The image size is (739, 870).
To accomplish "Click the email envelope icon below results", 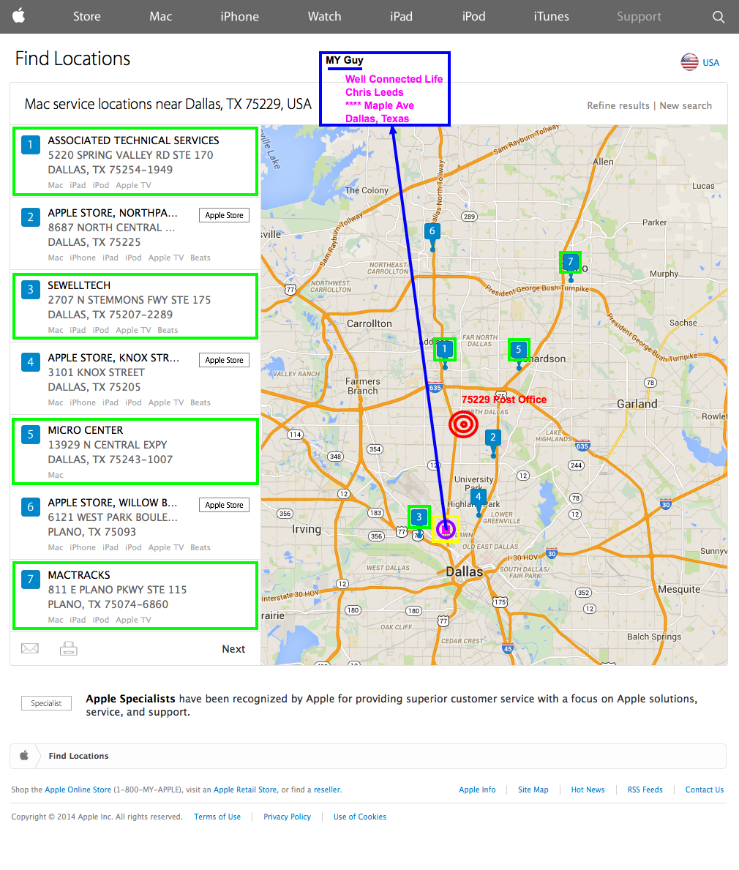I will click(30, 648).
